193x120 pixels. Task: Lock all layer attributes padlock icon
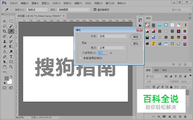pyautogui.click(x=171, y=87)
